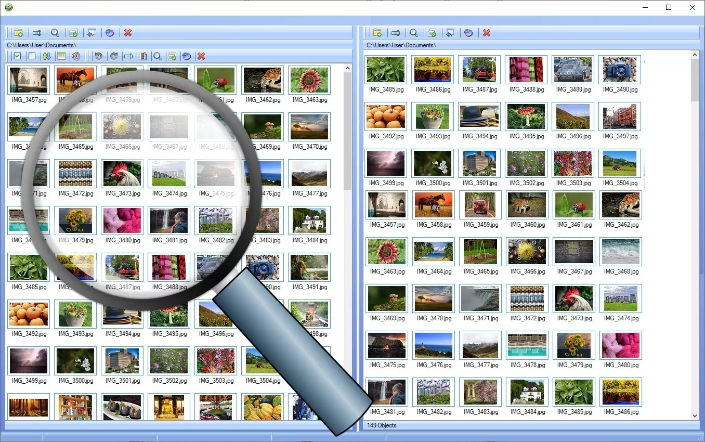Open the add folder icon on left pane

pyautogui.click(x=19, y=33)
